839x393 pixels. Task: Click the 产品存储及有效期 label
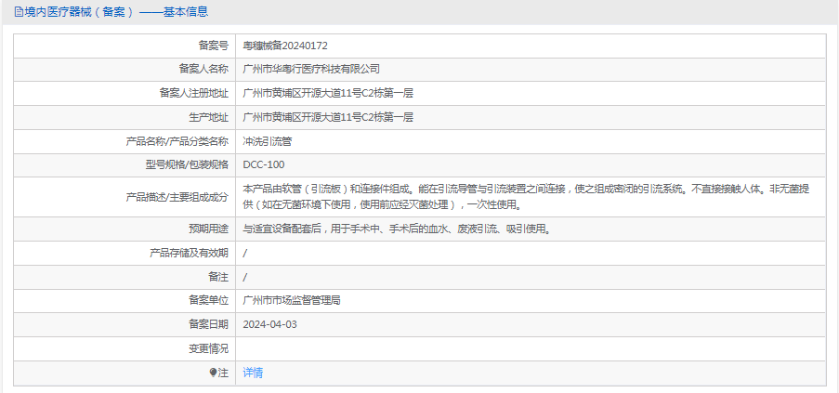pos(189,253)
